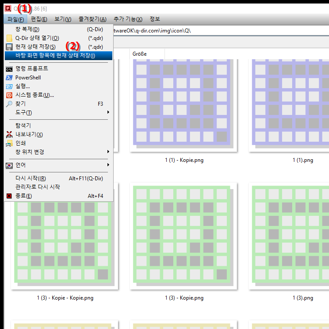Click file name label 1 (1) - Kopie.png
The image size is (329, 329).
pyautogui.click(x=184, y=160)
